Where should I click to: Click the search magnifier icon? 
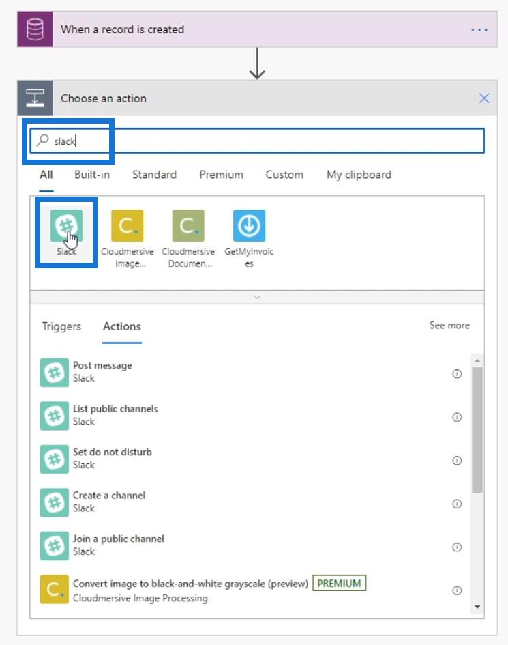point(42,141)
